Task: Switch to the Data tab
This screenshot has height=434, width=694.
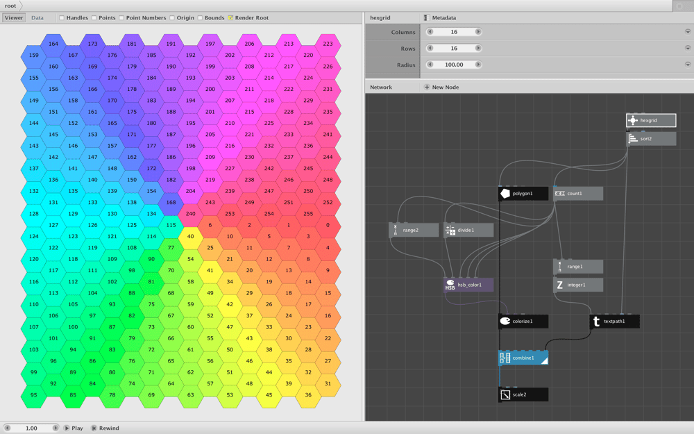Action: click(x=37, y=18)
